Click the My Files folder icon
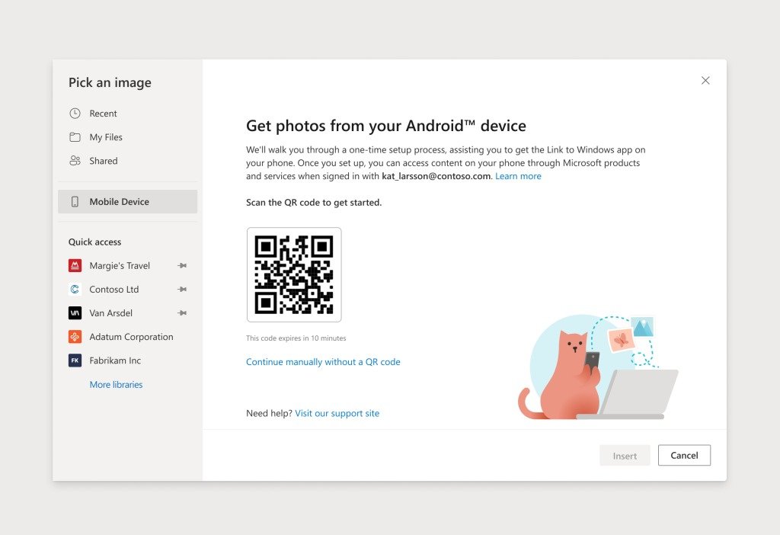The height and width of the screenshot is (535, 780). click(75, 137)
